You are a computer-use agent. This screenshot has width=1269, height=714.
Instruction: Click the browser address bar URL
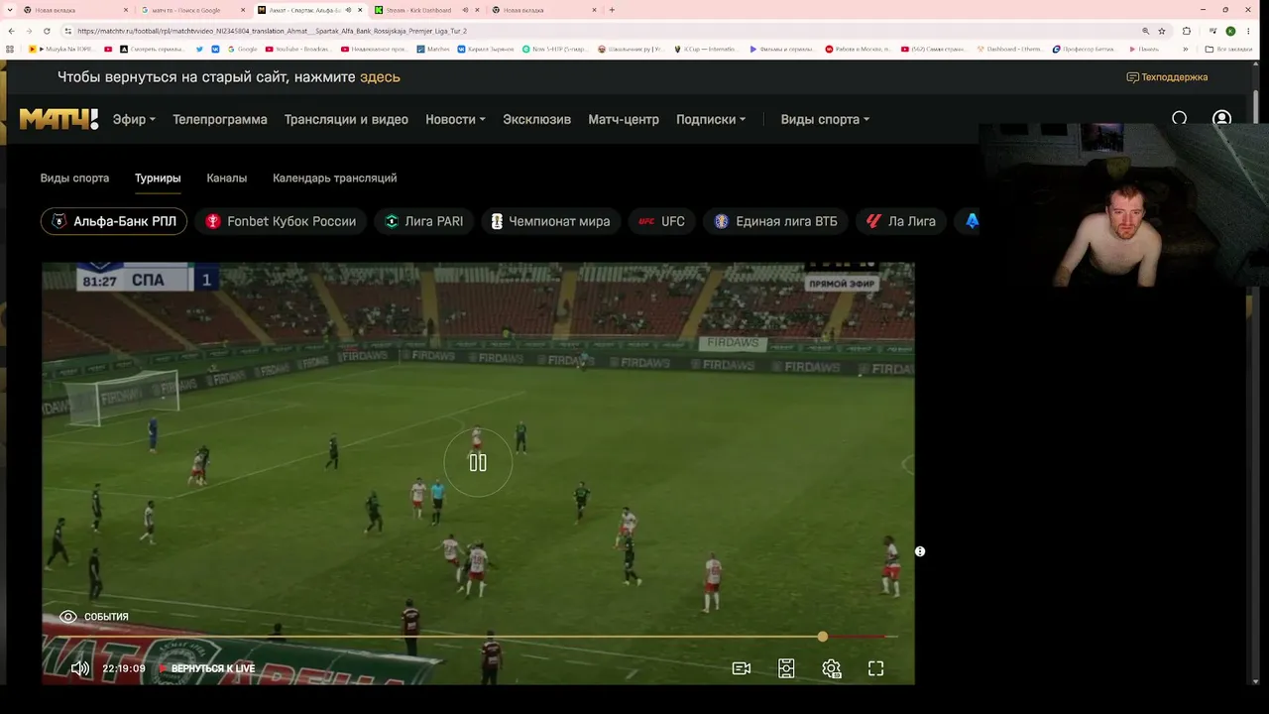pyautogui.click(x=271, y=31)
